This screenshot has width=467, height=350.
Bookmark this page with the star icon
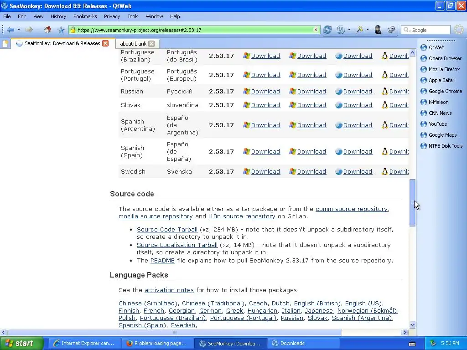(x=61, y=30)
